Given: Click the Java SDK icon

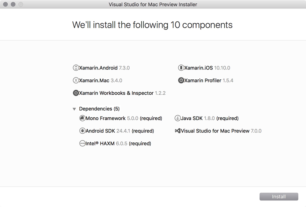Looking at the screenshot, I should [x=177, y=118].
